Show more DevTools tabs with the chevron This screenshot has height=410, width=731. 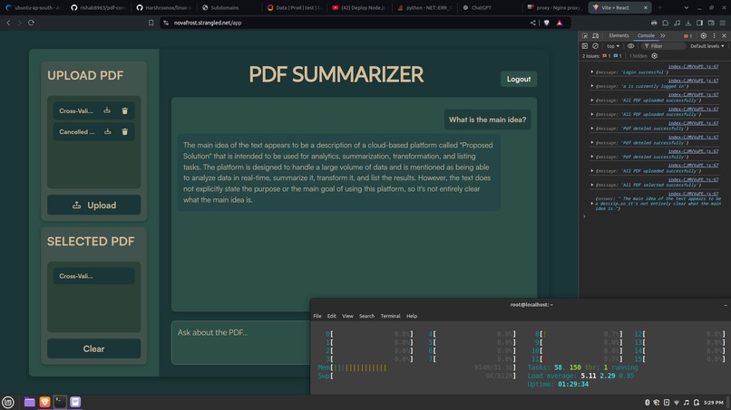(662, 36)
